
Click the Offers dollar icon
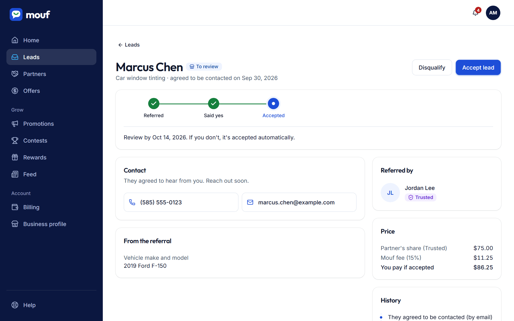[15, 91]
